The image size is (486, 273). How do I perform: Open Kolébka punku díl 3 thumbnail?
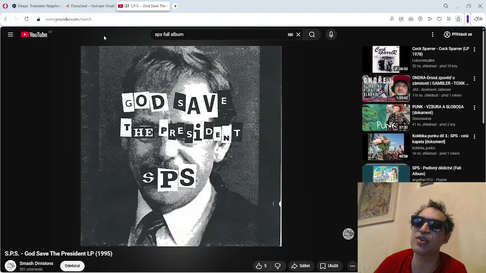coord(386,146)
